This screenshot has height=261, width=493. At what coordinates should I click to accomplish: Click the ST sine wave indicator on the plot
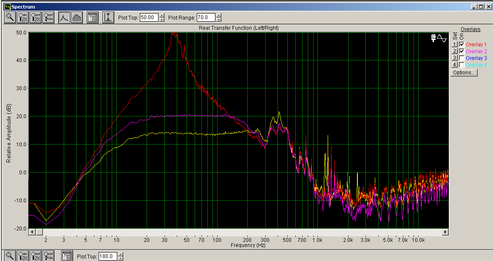pos(439,38)
